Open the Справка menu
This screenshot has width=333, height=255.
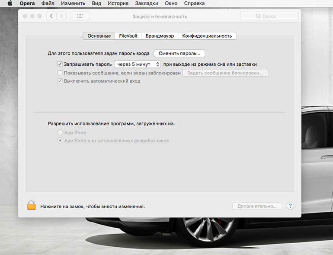194,3
